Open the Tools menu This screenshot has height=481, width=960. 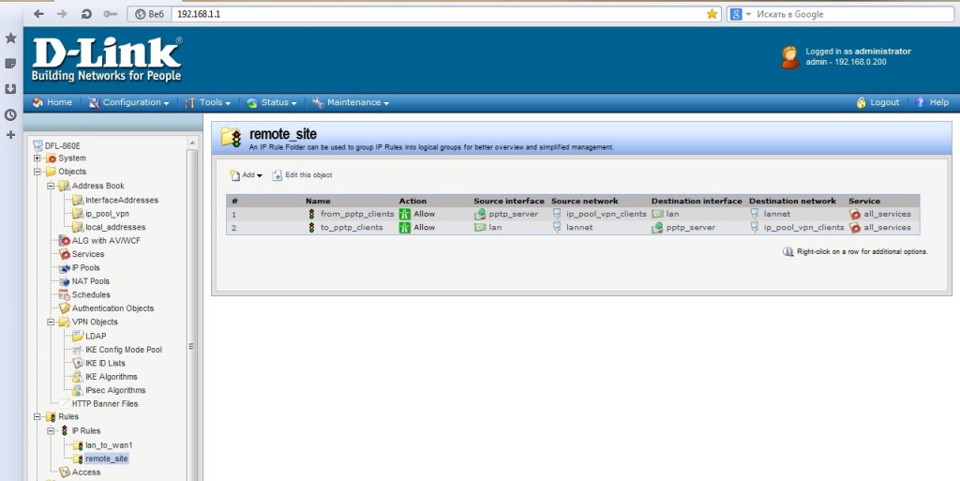click(x=208, y=102)
